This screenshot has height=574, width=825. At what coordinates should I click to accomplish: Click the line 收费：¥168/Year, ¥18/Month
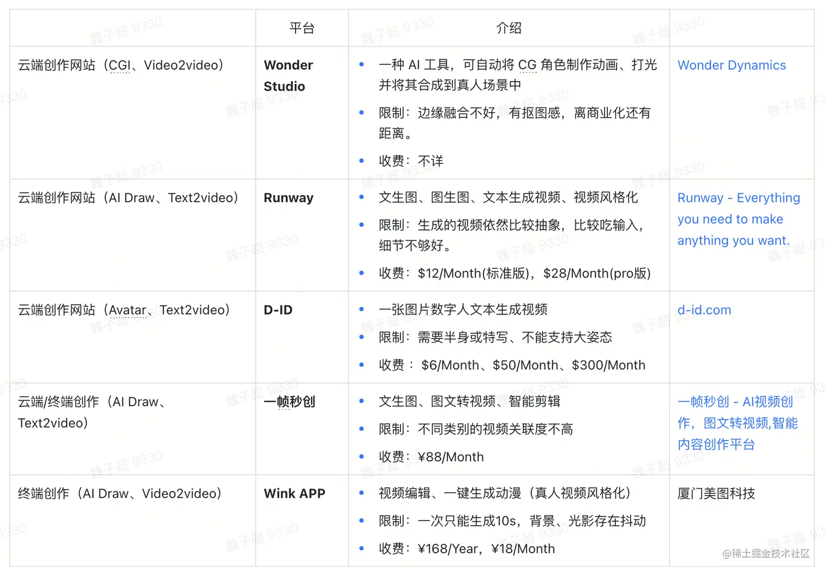467,549
